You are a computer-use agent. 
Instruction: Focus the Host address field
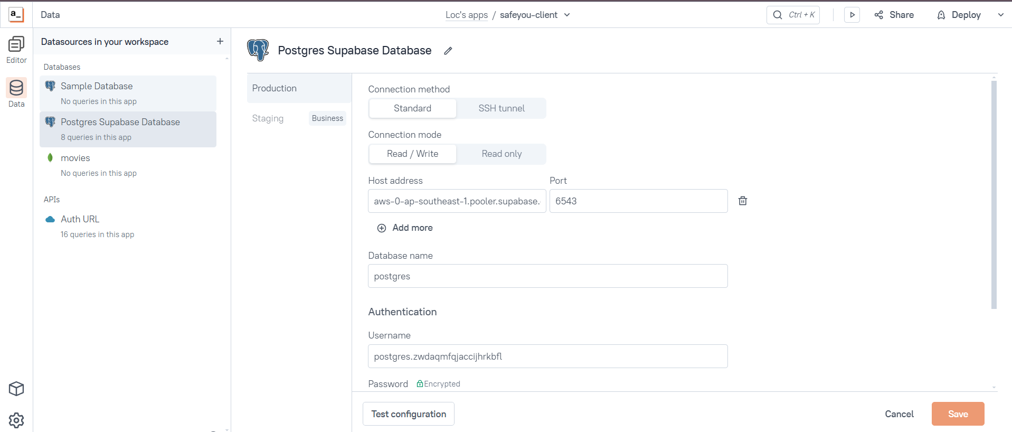[x=457, y=201]
